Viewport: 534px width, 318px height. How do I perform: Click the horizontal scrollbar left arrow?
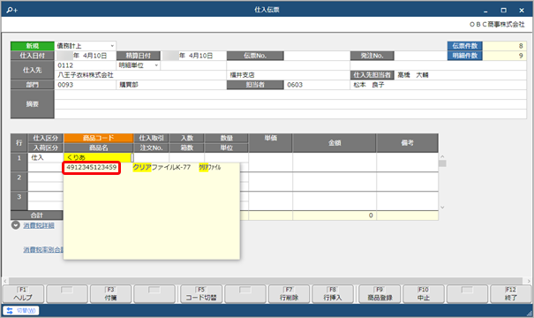coord(5,281)
